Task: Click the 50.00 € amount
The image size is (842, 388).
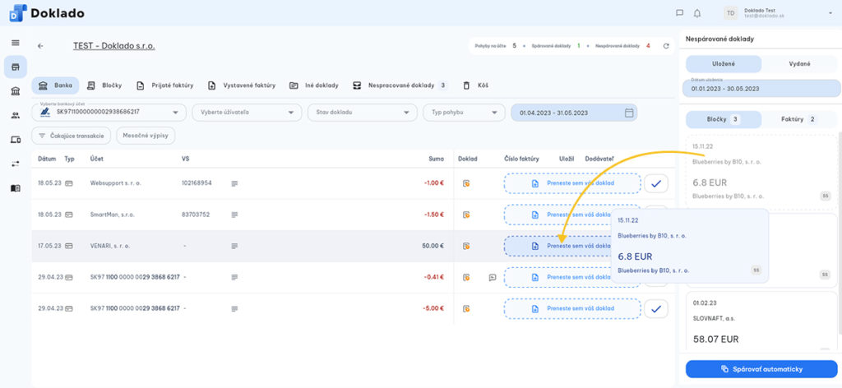Action: tap(433, 247)
